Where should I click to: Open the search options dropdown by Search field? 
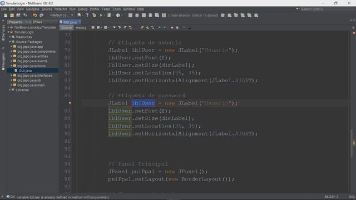pos(298,9)
